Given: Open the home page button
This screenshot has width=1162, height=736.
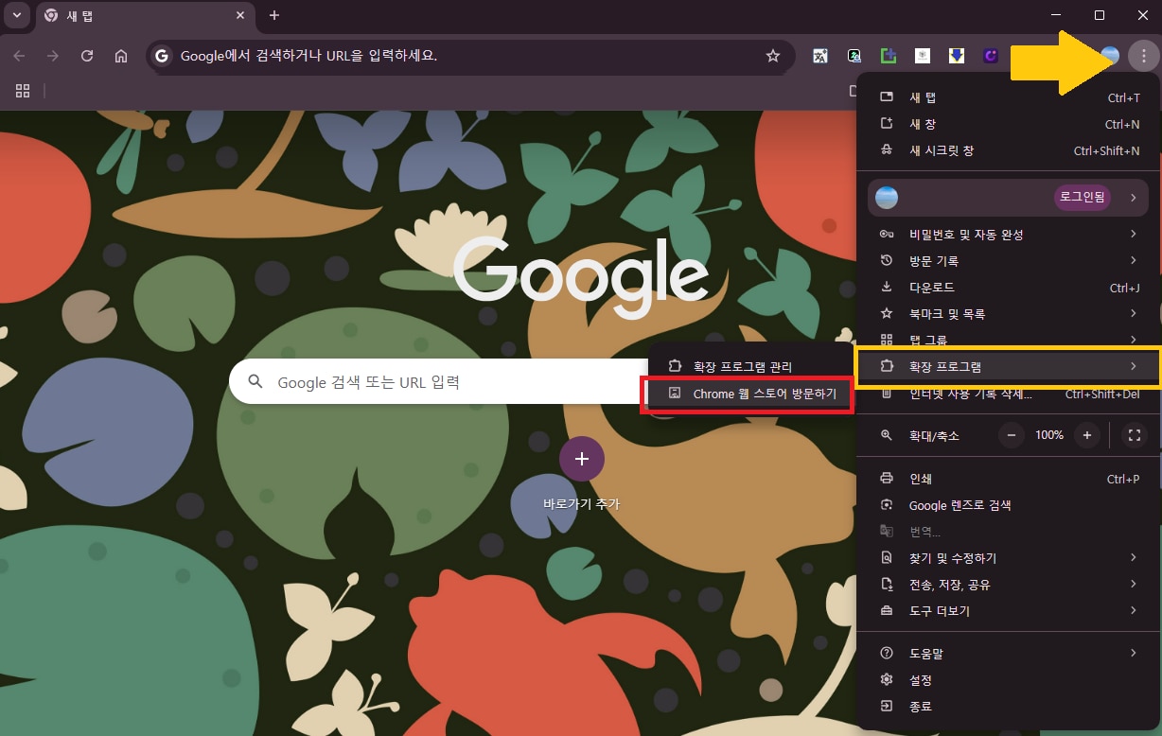Looking at the screenshot, I should click(121, 56).
